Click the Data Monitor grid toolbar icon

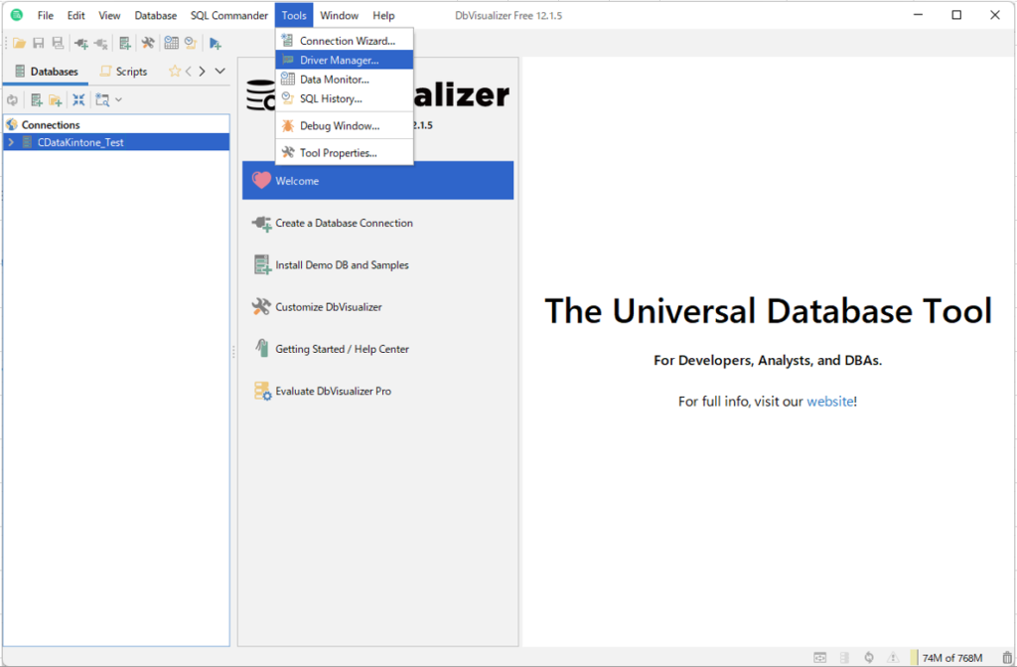(x=171, y=44)
